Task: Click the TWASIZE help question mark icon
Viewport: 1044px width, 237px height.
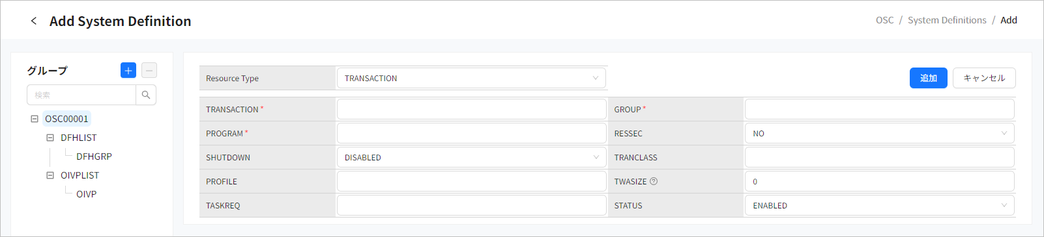Action: click(x=654, y=182)
